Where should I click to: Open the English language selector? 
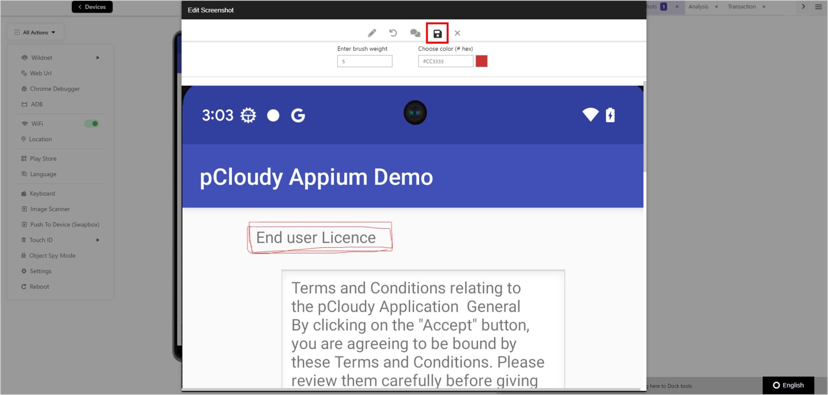[788, 385]
